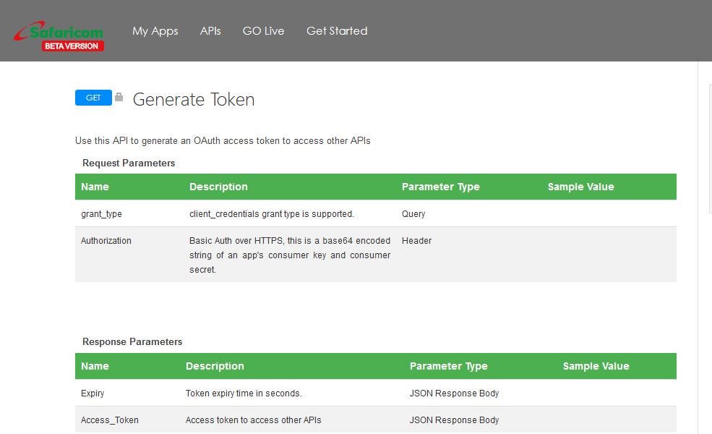
Task: Click the lock icon beside Generate Token
Action: click(118, 96)
